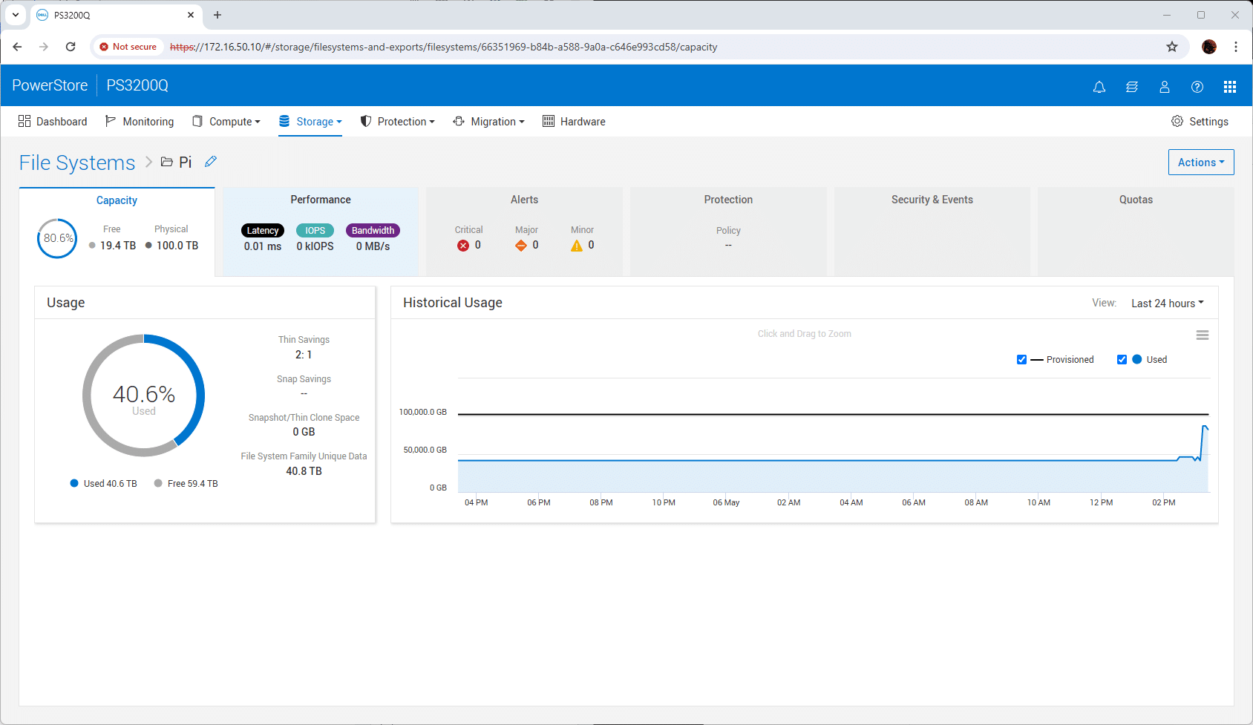Click the browser address bar URL
The height and width of the screenshot is (725, 1253).
click(x=444, y=47)
